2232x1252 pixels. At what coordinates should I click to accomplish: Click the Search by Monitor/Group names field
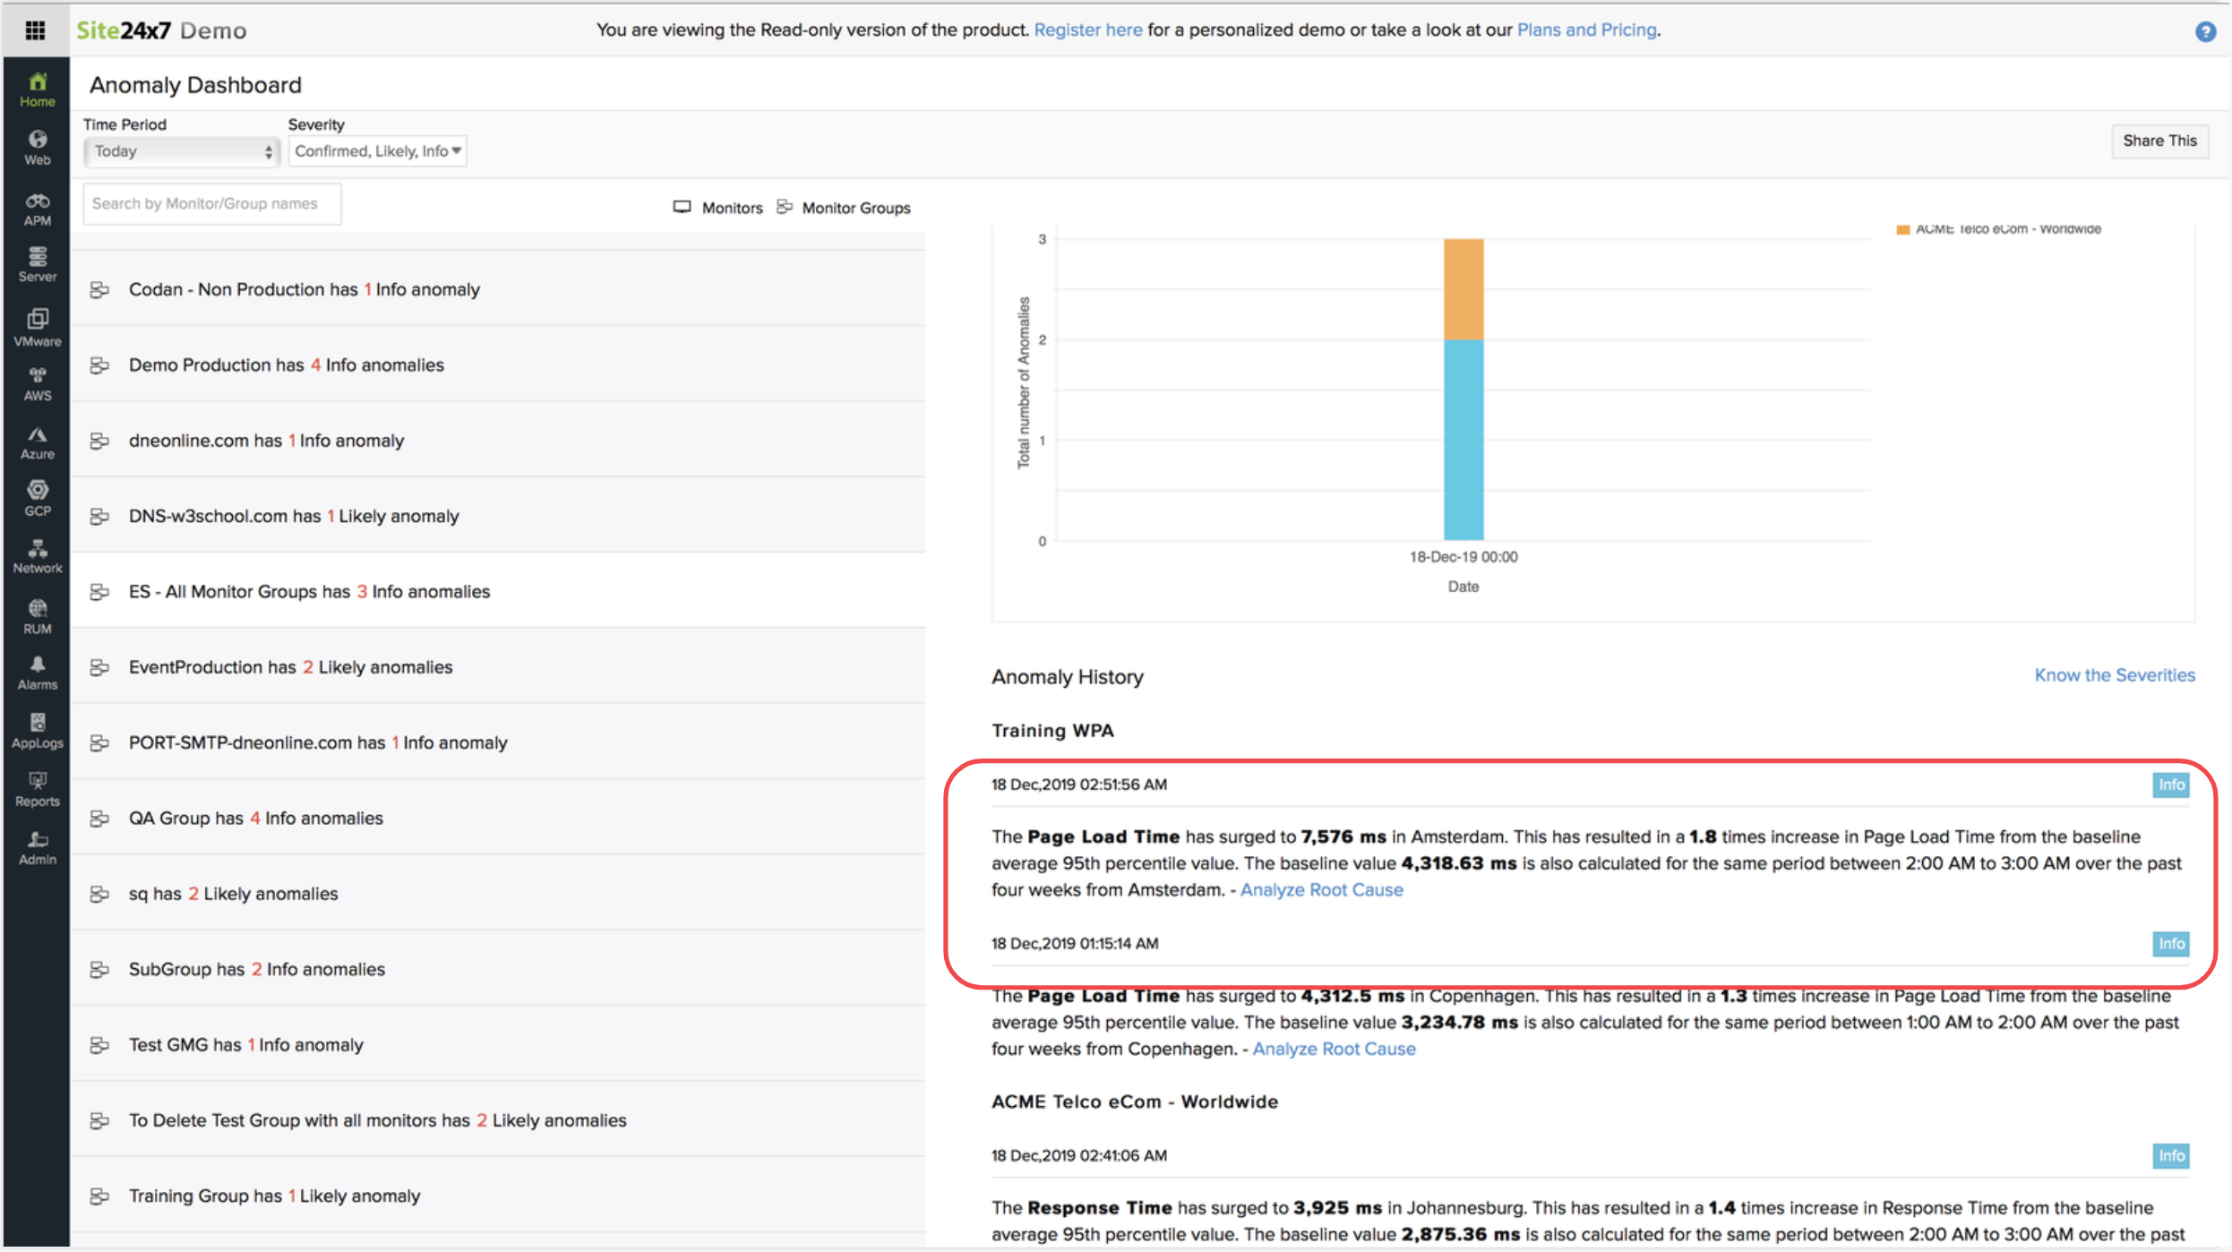(x=211, y=204)
